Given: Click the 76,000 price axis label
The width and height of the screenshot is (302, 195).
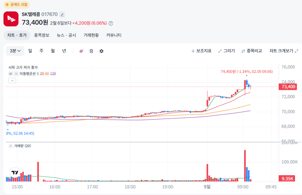Looking at the screenshot, I should [x=288, y=67].
